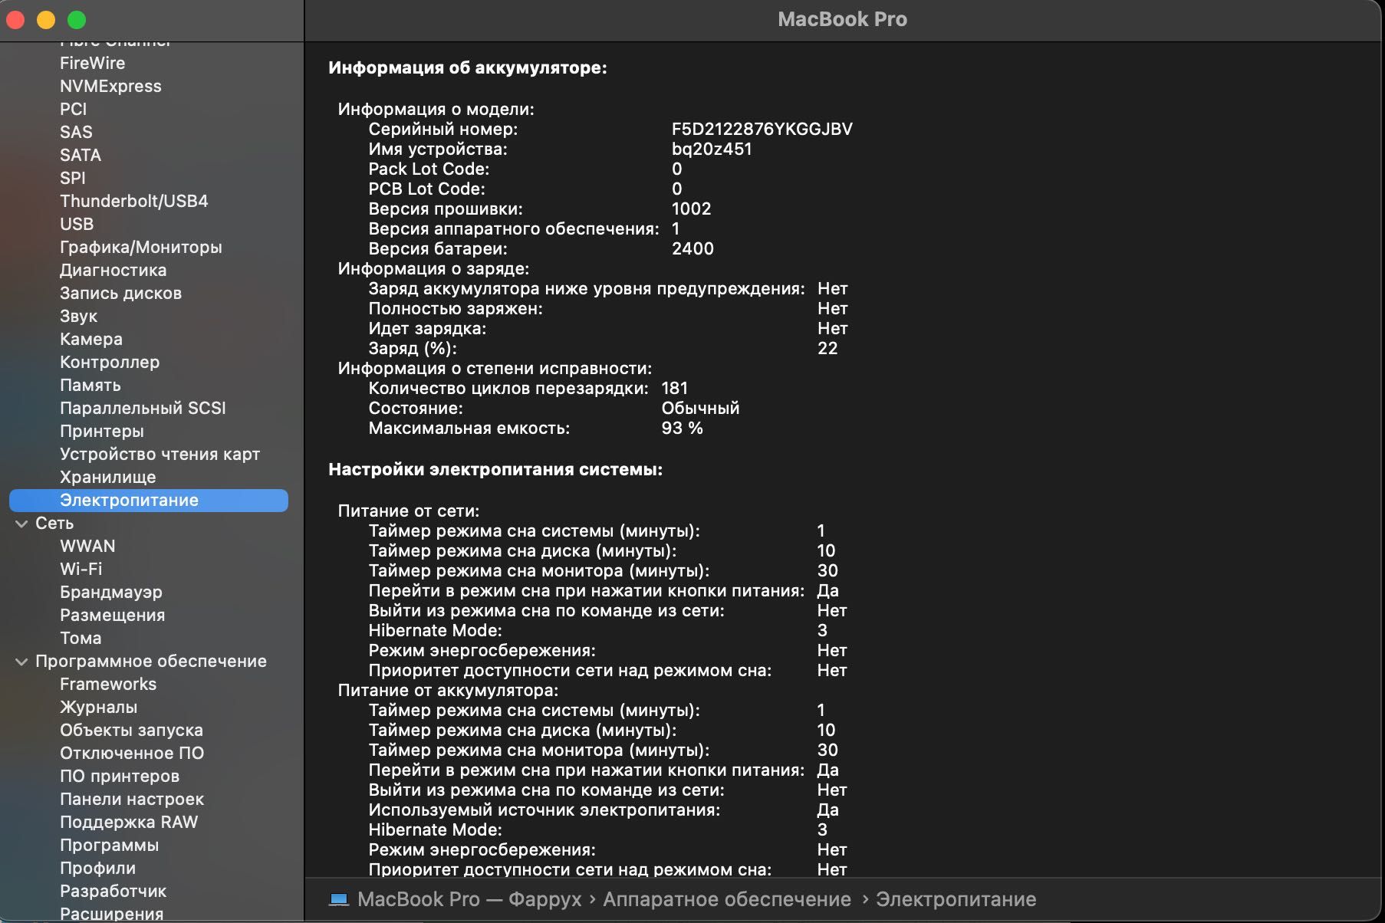1385x923 pixels.
Task: Click the serial number F5D2122876YKGGJBV
Action: (762, 129)
